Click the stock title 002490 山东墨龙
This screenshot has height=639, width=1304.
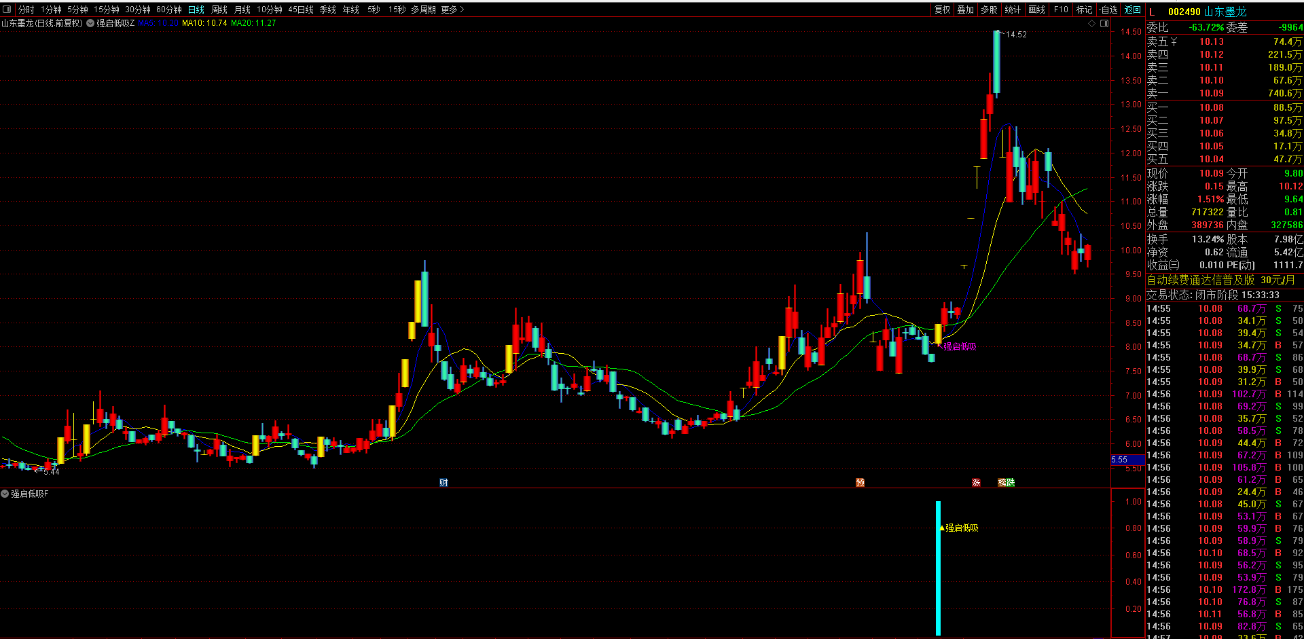(x=1207, y=12)
